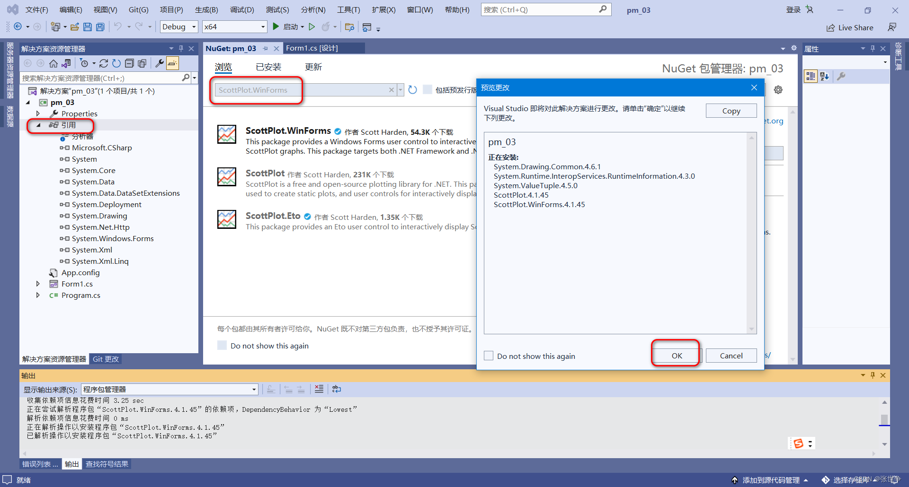Click the Solution Explorer home icon
909x487 pixels.
pos(53,63)
